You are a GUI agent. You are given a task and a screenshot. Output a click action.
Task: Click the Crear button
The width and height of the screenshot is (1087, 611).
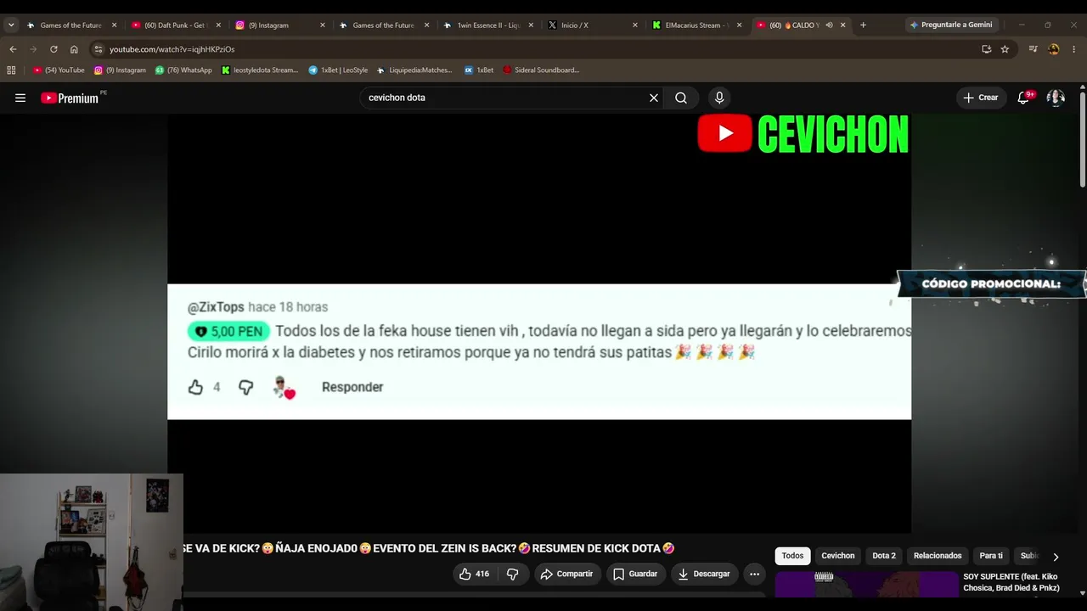[x=980, y=98]
